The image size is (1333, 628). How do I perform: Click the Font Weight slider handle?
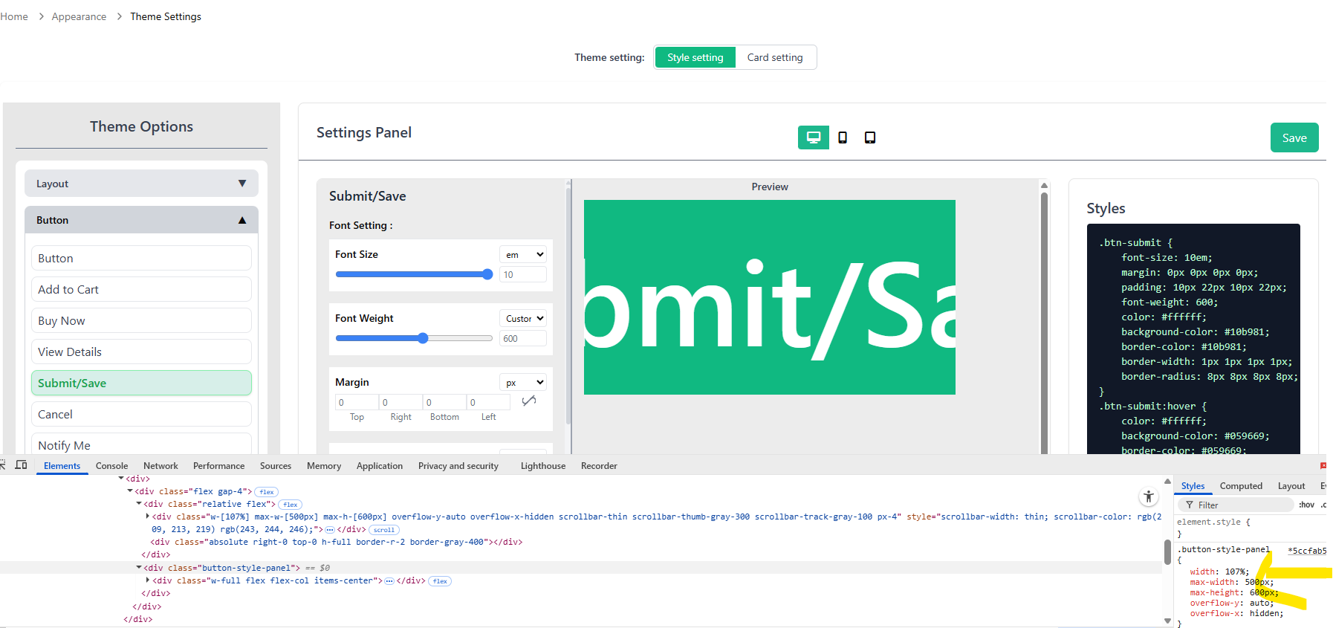(423, 338)
